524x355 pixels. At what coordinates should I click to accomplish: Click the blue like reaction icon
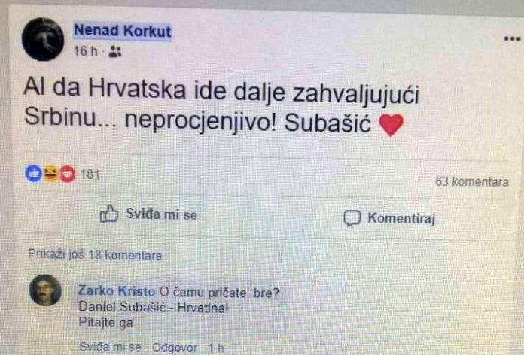click(x=34, y=173)
